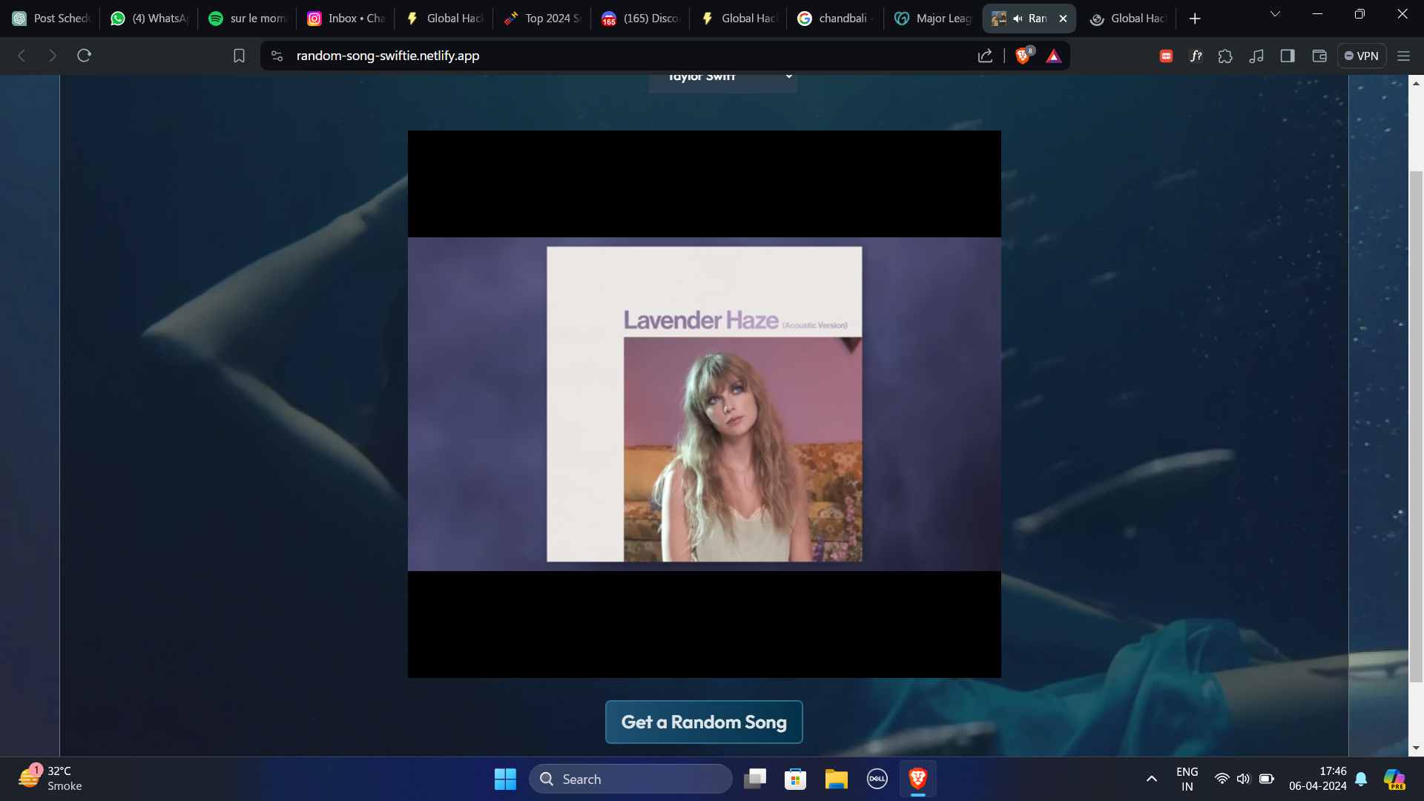Open the tab search chevron dropdown
Viewport: 1424px width, 801px height.
point(1275,14)
